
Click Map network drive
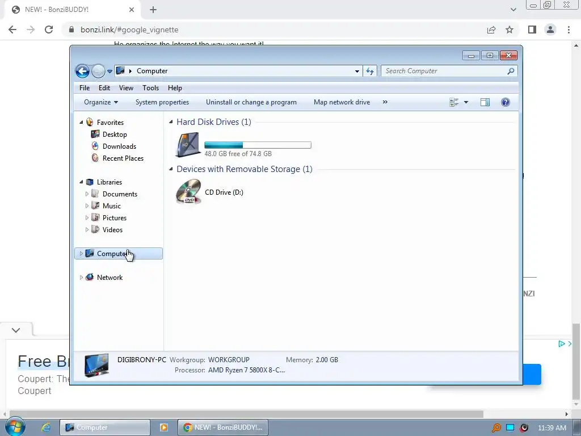[342, 102]
